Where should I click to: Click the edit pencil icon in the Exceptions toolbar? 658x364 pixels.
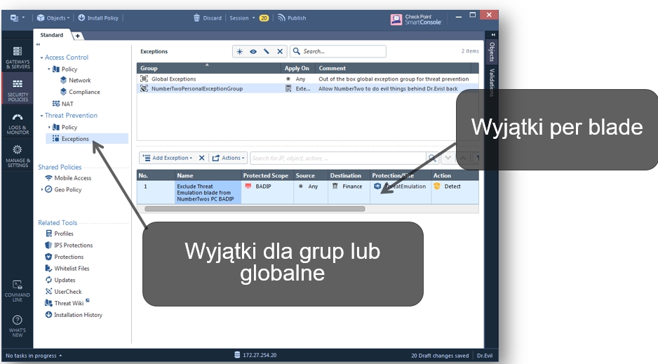coord(267,51)
